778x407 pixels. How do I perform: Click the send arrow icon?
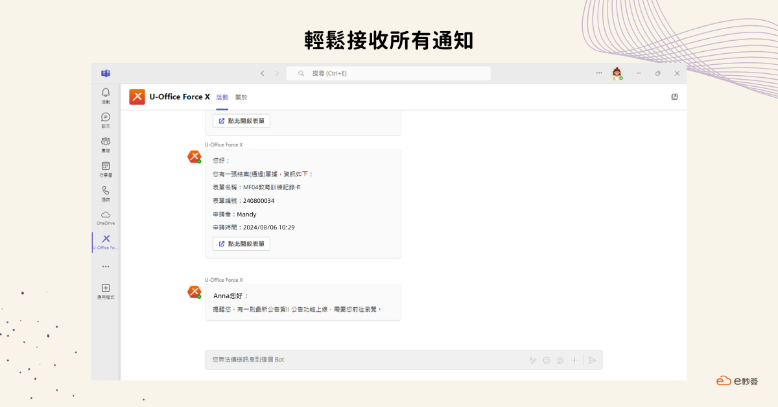point(592,360)
